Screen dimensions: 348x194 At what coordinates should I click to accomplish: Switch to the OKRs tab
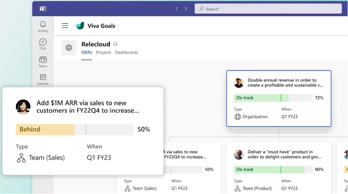click(x=86, y=52)
